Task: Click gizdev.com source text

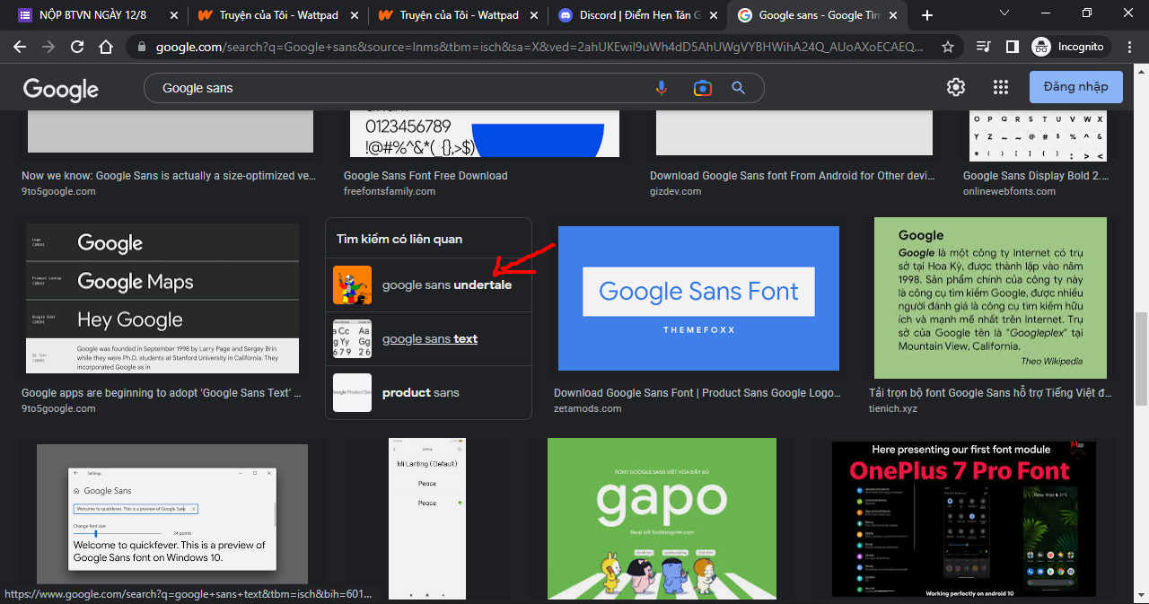Action: tap(676, 191)
